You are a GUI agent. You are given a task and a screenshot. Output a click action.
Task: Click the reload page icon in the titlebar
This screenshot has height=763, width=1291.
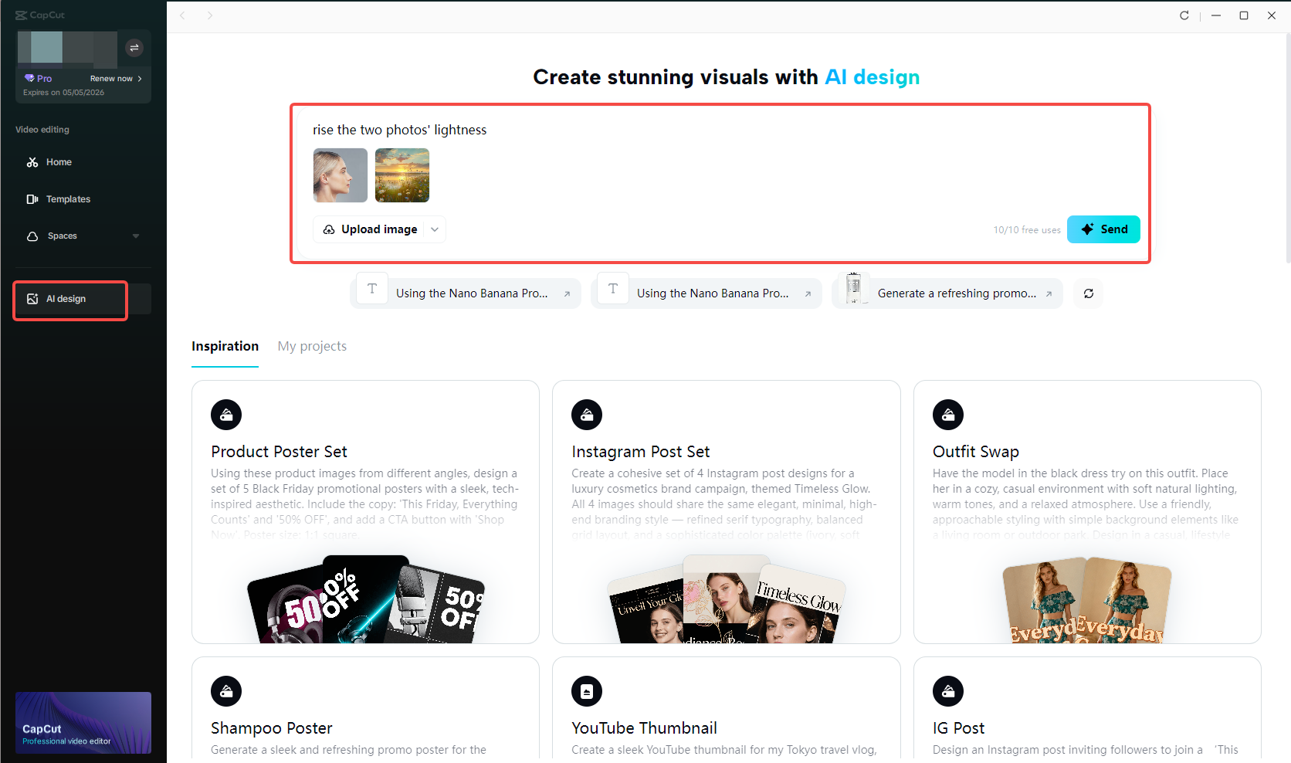(x=1184, y=15)
